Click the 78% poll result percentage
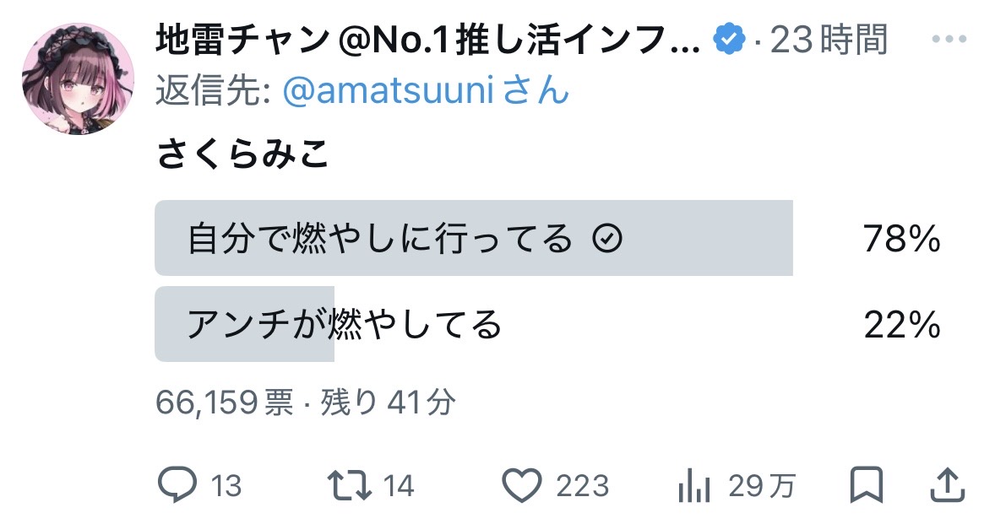Viewport: 995px width, 524px height. [901, 240]
